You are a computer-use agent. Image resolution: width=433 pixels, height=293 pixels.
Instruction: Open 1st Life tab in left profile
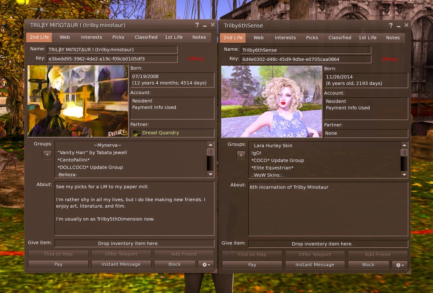[174, 37]
